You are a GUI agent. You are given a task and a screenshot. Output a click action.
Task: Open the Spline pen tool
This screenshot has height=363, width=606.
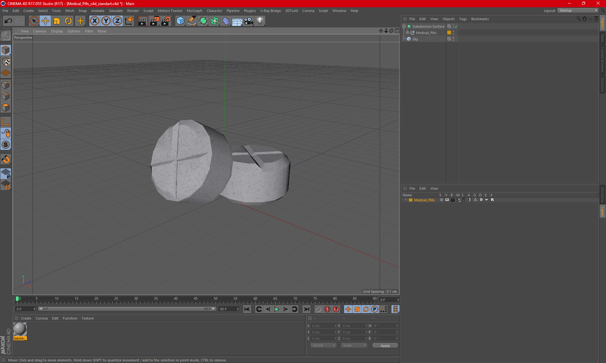pyautogui.click(x=192, y=21)
